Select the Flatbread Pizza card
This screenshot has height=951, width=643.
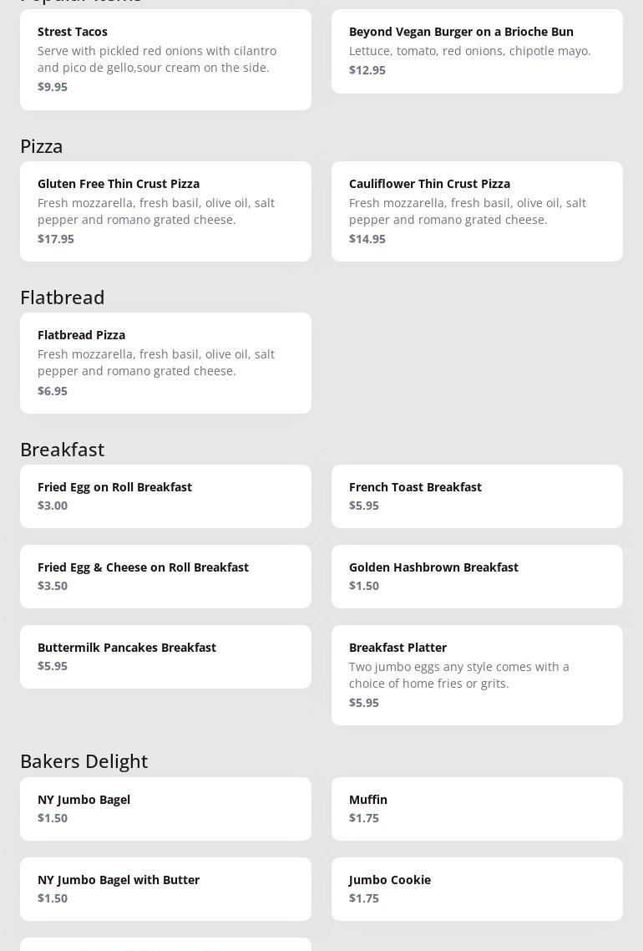click(165, 364)
